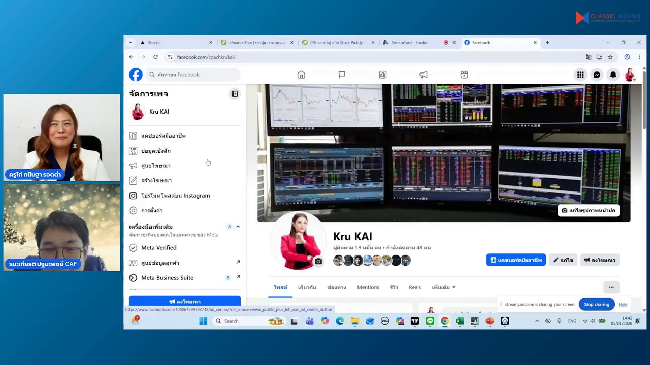The width and height of the screenshot is (650, 365).
Task: Open Facebook notifications bell
Action: [x=613, y=75]
